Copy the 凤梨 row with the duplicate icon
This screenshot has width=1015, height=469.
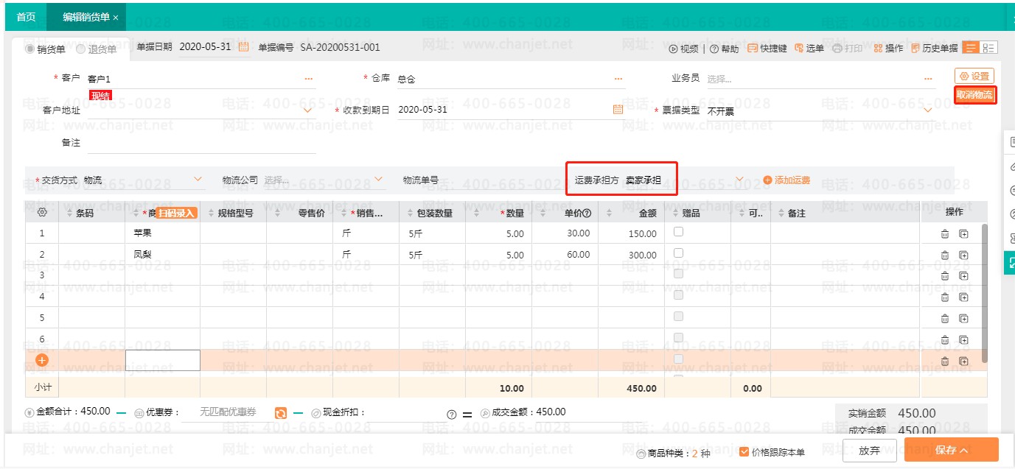[963, 255]
